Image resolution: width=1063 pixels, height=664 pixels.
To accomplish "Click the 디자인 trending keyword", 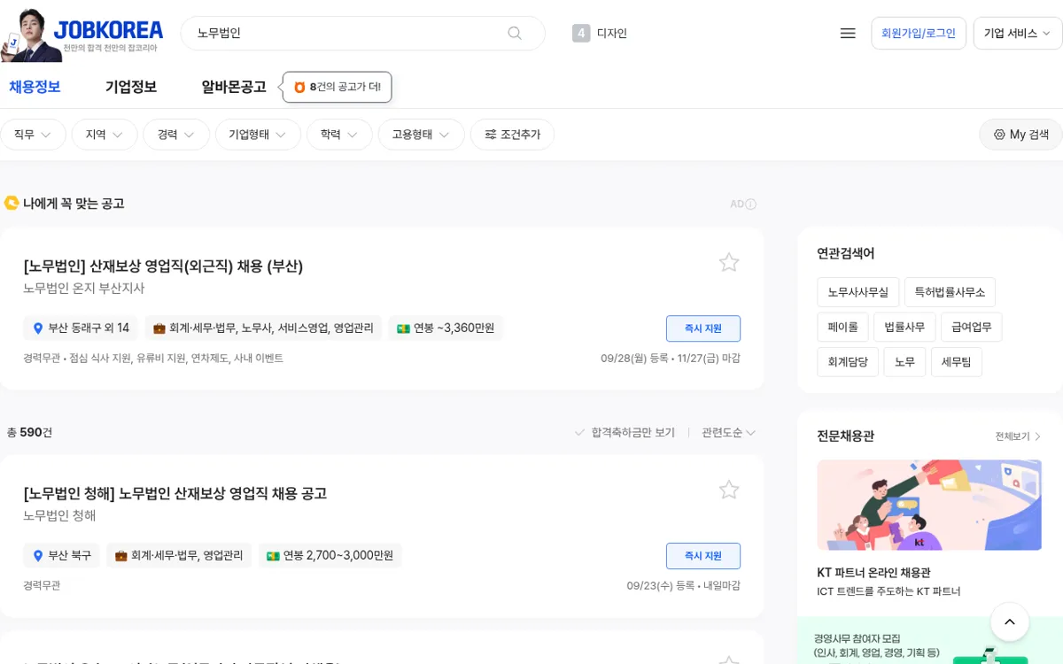I will tap(612, 34).
